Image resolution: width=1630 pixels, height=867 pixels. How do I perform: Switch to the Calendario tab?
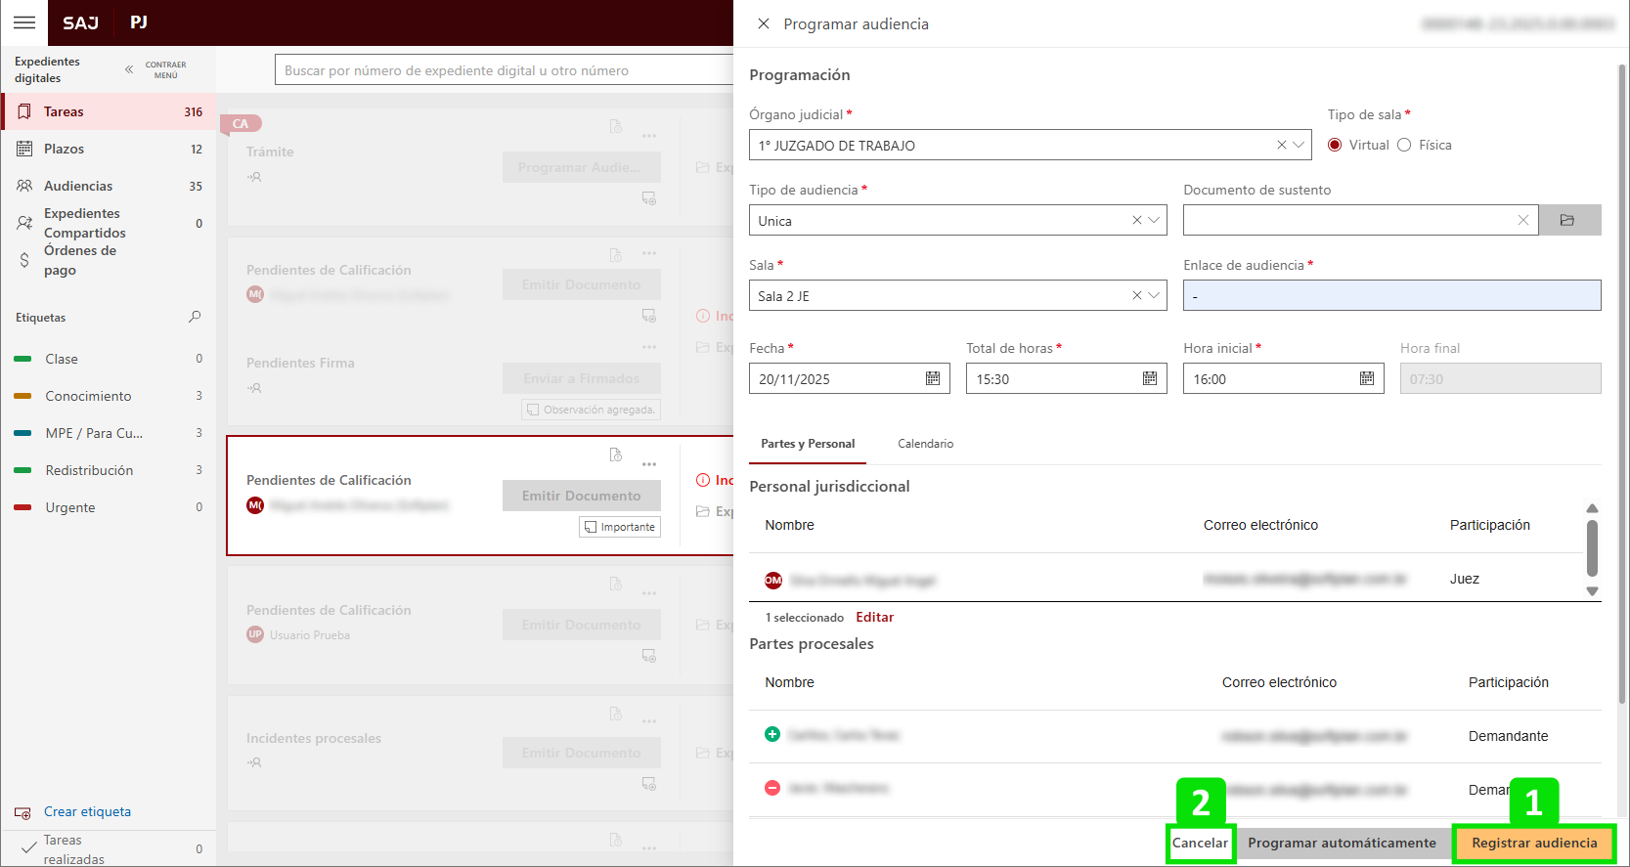tap(925, 444)
